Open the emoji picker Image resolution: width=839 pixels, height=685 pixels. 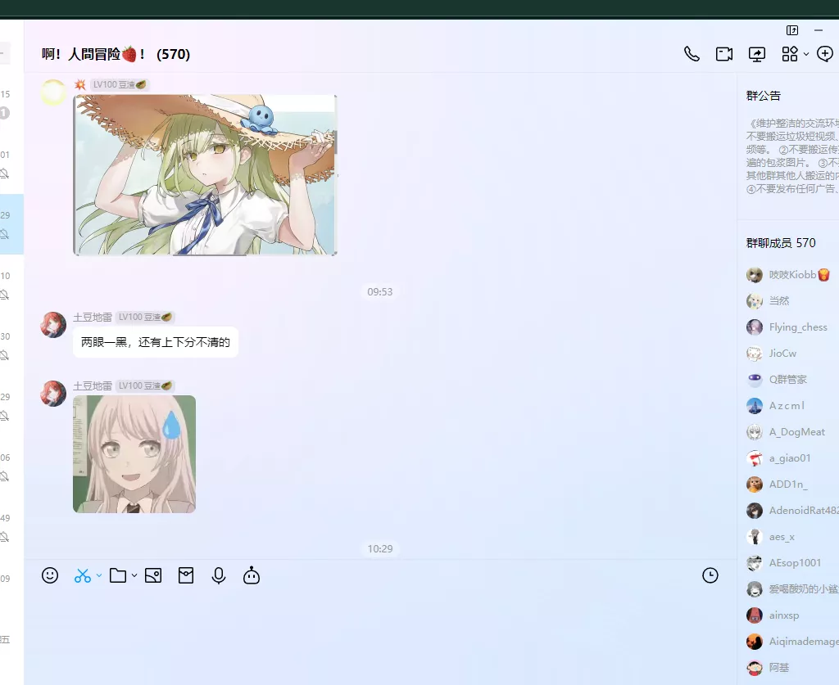[x=50, y=575]
